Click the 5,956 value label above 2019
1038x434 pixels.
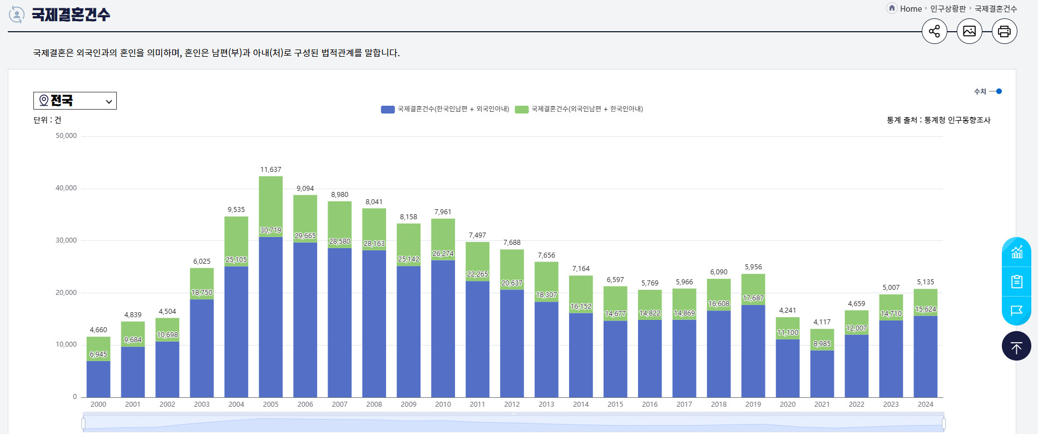click(x=753, y=267)
